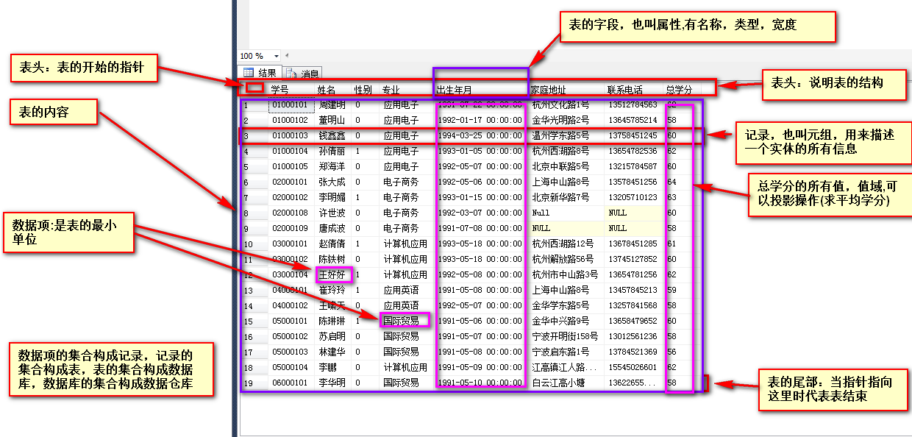Viewport: 912px width, 437px height.
Task: Click the 家庭地址 column header
Action: click(x=549, y=90)
